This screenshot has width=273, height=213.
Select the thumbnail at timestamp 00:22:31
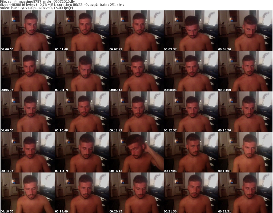[x=245, y=193]
